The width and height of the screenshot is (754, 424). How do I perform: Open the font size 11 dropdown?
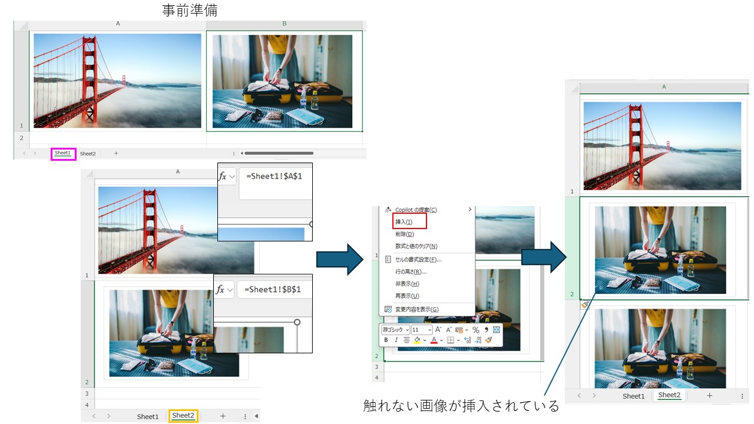click(422, 330)
